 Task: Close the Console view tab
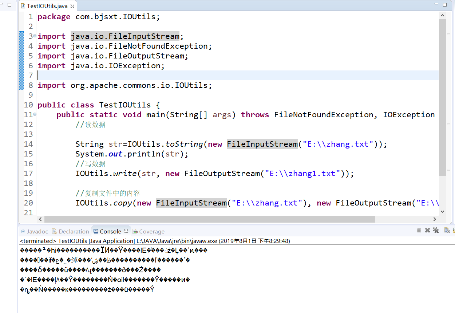pyautogui.click(x=126, y=231)
